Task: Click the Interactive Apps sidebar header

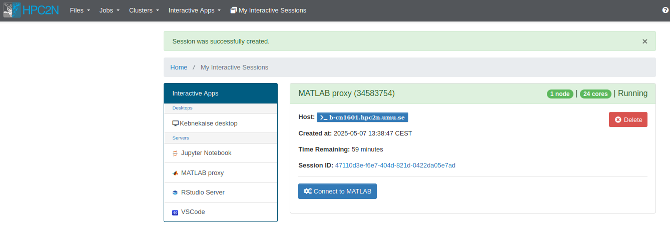Action: coord(221,93)
